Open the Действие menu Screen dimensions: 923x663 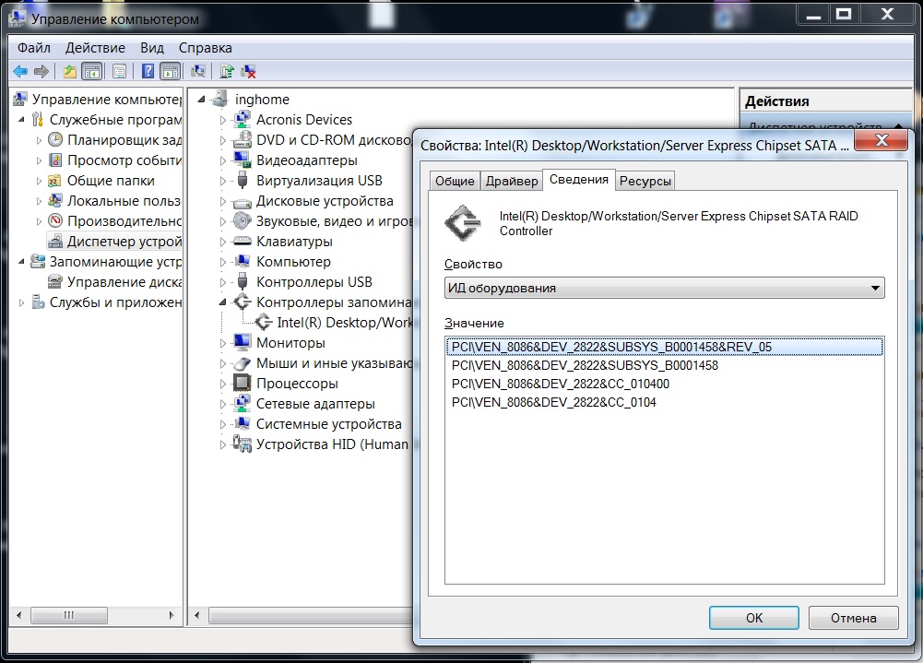(95, 48)
